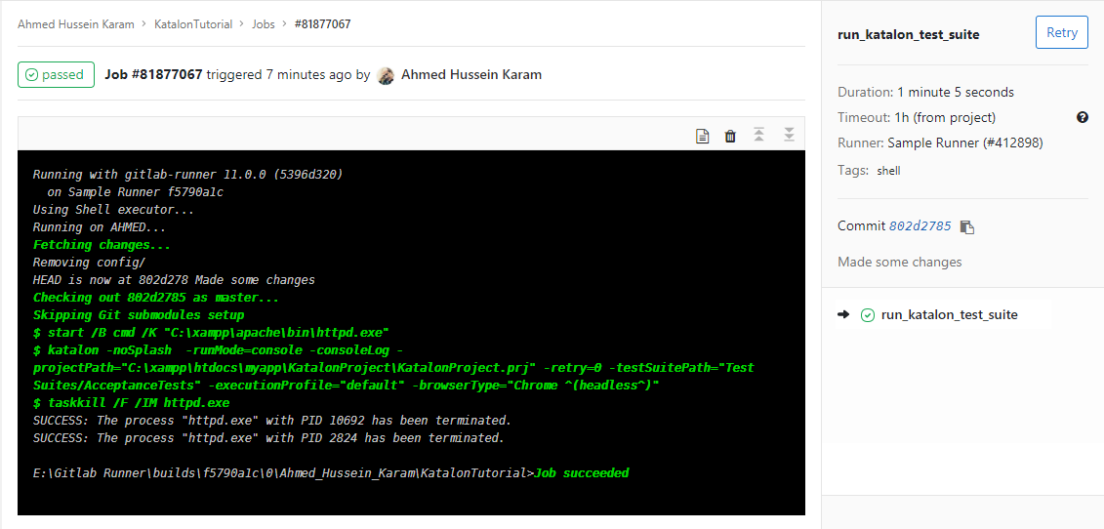Click log line Running with gitlab-runner 11.0.0
Image resolution: width=1104 pixels, height=529 pixels.
point(188,175)
